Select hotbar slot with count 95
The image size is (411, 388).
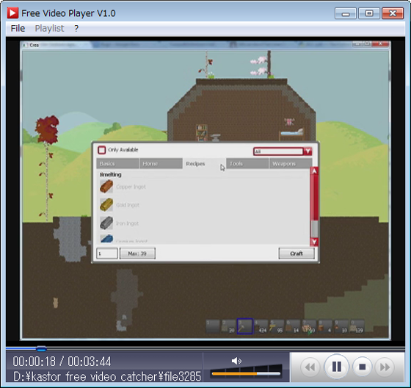pyautogui.click(x=277, y=326)
